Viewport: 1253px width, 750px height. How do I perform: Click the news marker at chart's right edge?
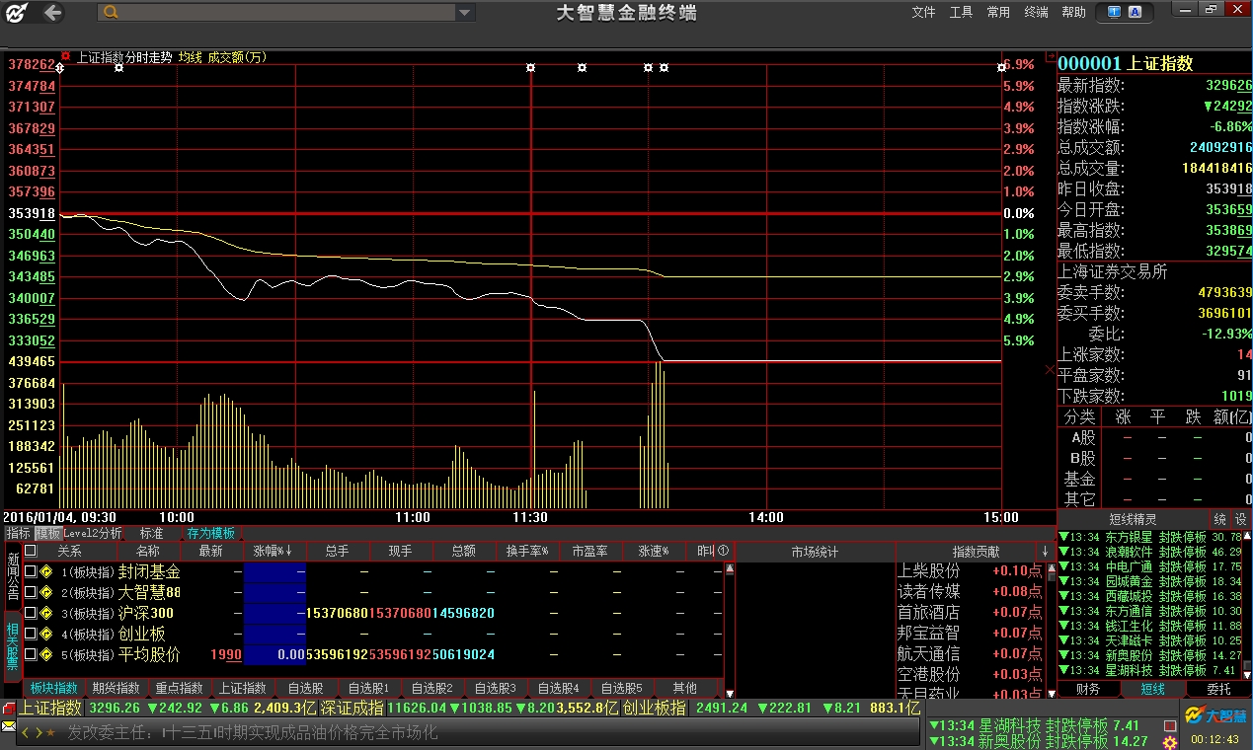1001,68
